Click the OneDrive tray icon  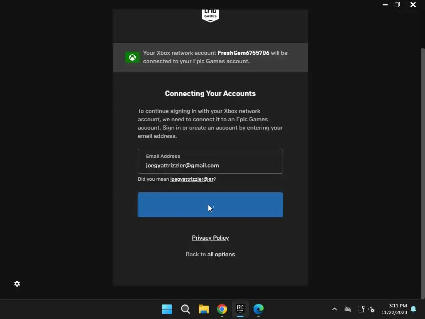coord(348,309)
